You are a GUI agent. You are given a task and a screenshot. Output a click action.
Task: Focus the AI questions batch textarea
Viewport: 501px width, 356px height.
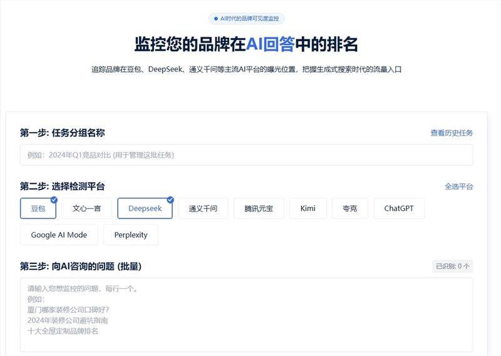tap(246, 315)
